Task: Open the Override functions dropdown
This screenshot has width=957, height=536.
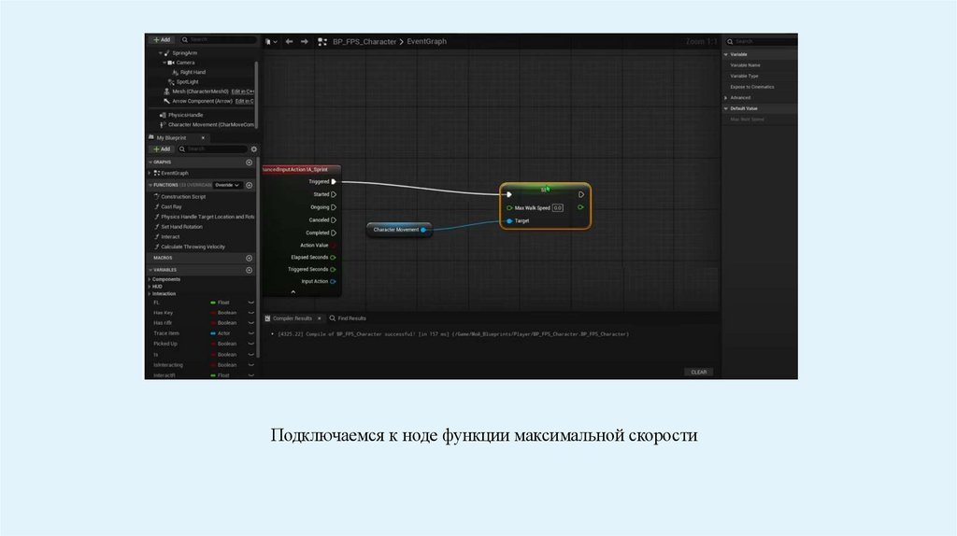Action: (227, 185)
